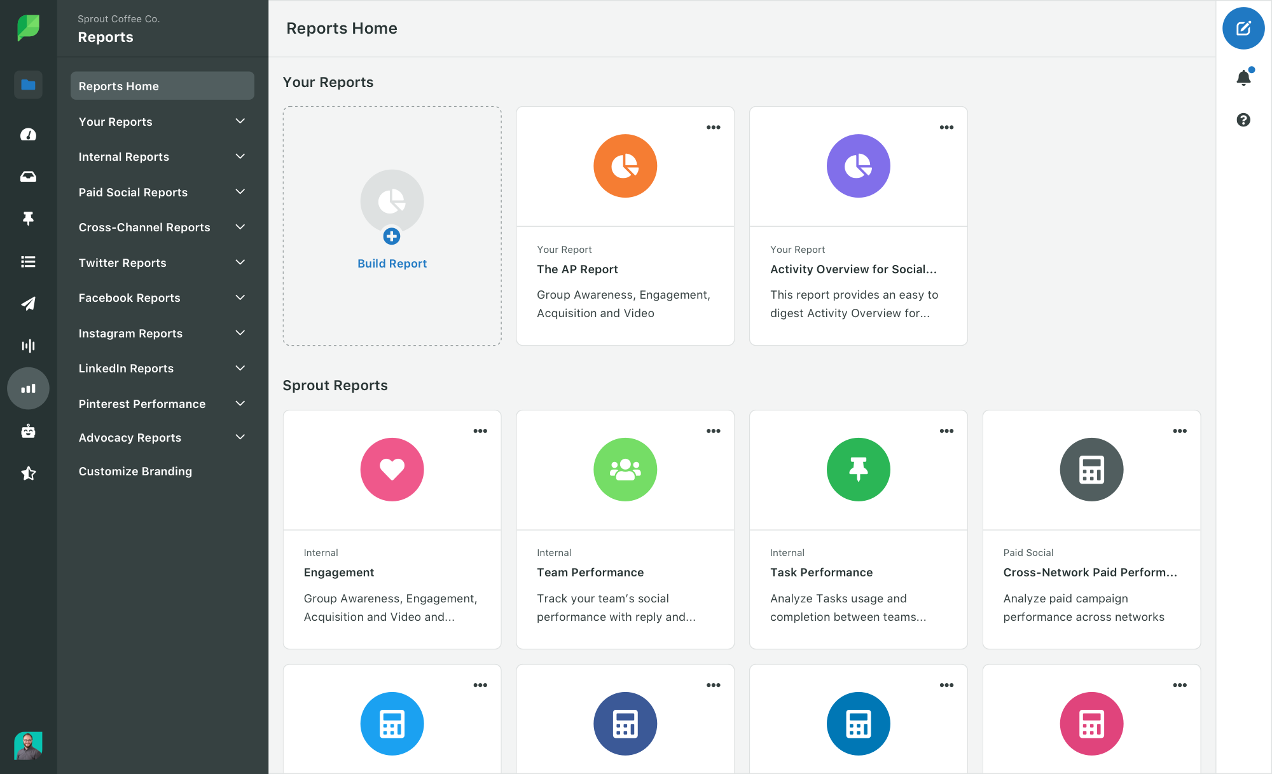Image resolution: width=1272 pixels, height=774 pixels.
Task: Open the bot icon in left sidebar
Action: [x=28, y=431]
